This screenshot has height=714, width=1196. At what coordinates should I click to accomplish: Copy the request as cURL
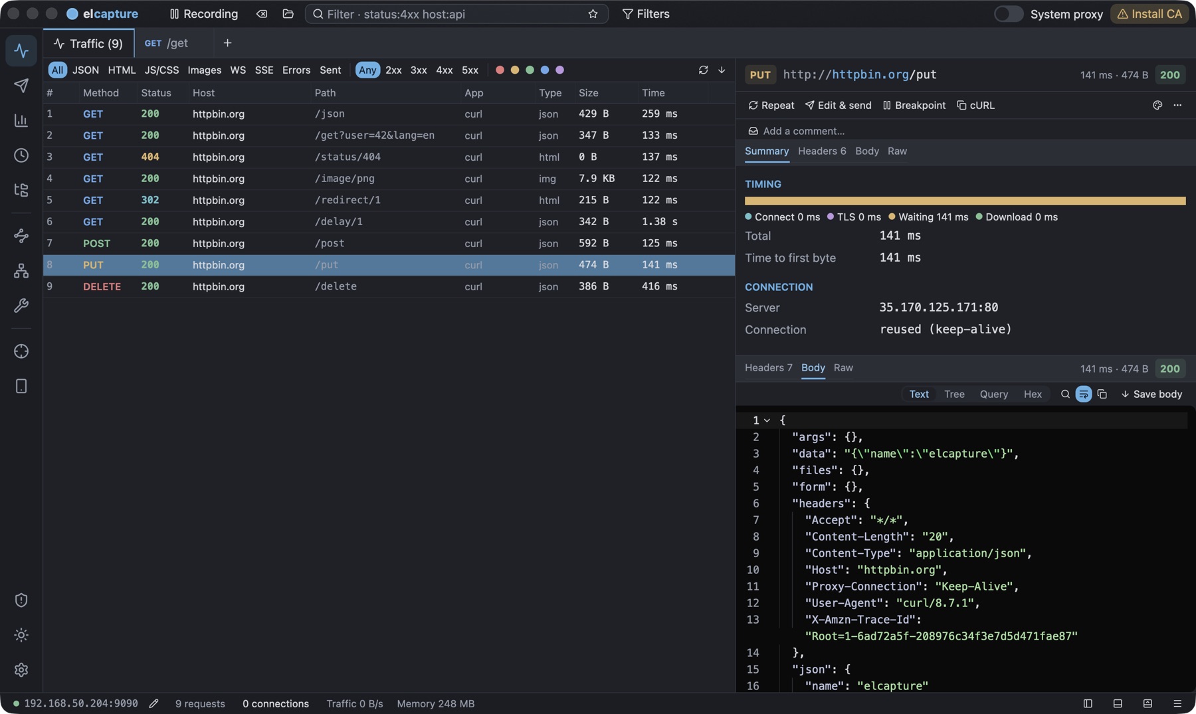coord(975,105)
